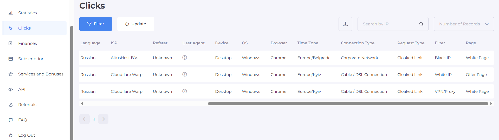Open Services and Bonuses section

(x=41, y=74)
